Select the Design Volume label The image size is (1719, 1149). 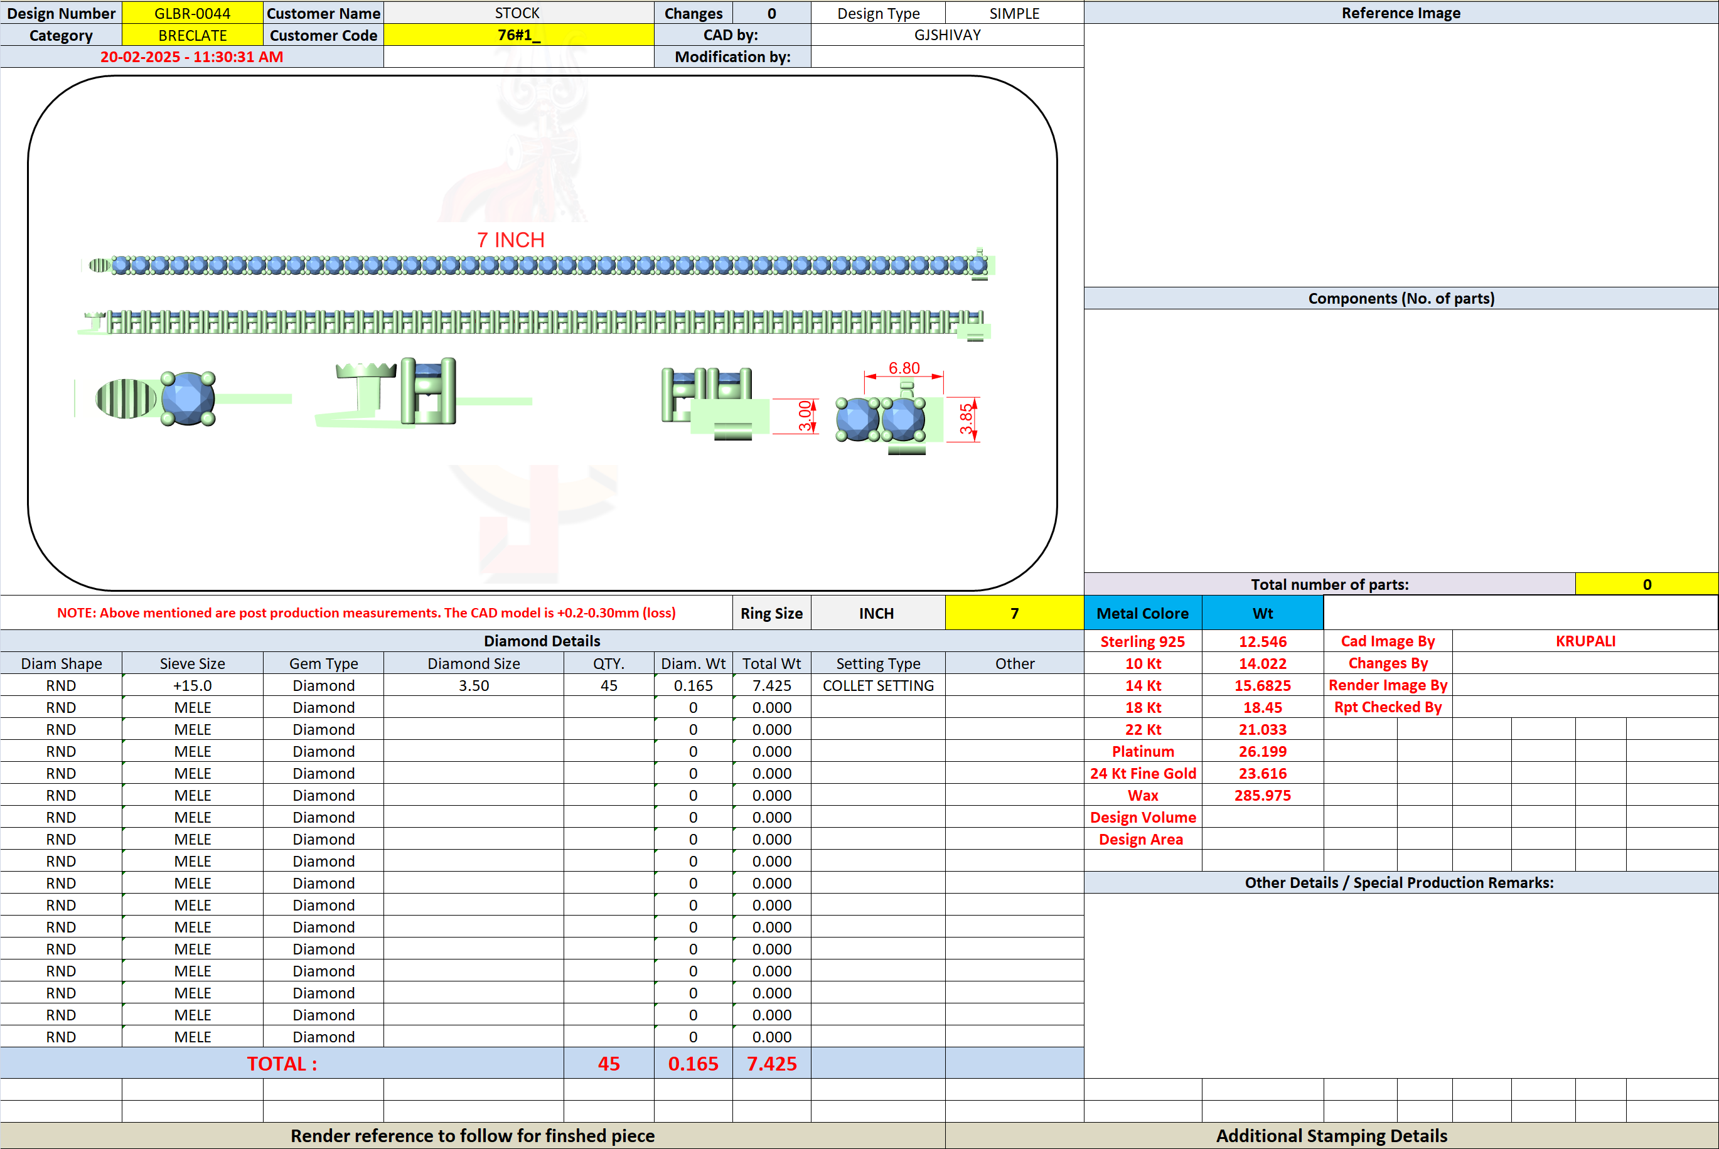(1142, 817)
